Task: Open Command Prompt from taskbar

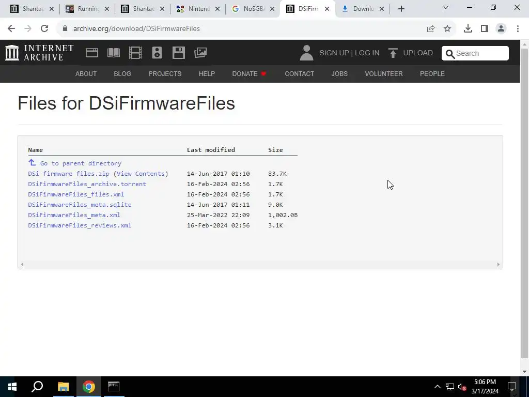Action: 114,387
